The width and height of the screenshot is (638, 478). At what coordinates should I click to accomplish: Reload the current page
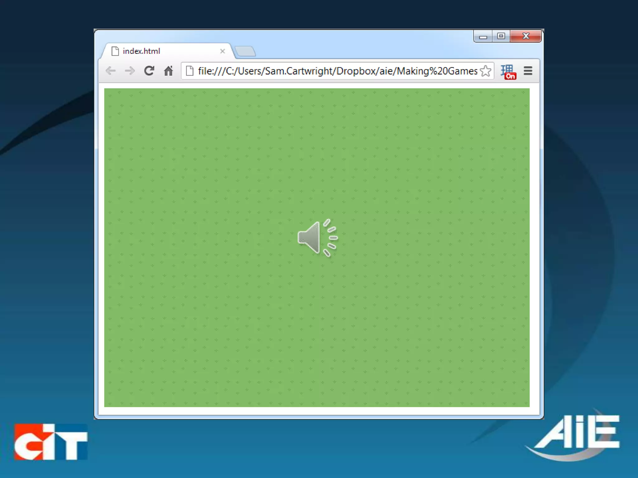(149, 71)
